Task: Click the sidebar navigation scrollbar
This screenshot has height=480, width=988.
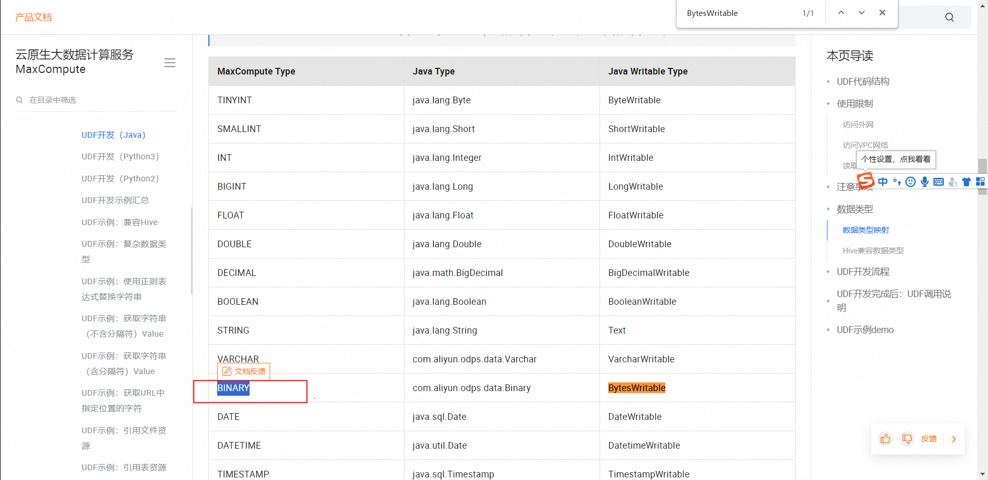Action: pos(191,250)
